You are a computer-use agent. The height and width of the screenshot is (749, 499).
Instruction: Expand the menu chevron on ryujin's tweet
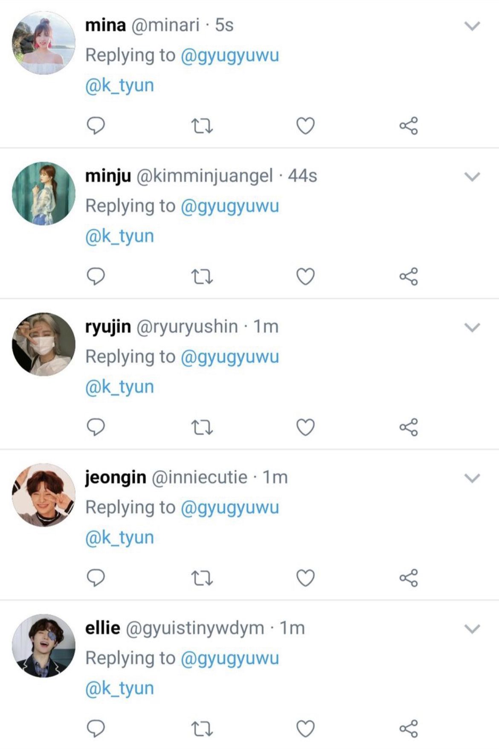[x=472, y=328]
